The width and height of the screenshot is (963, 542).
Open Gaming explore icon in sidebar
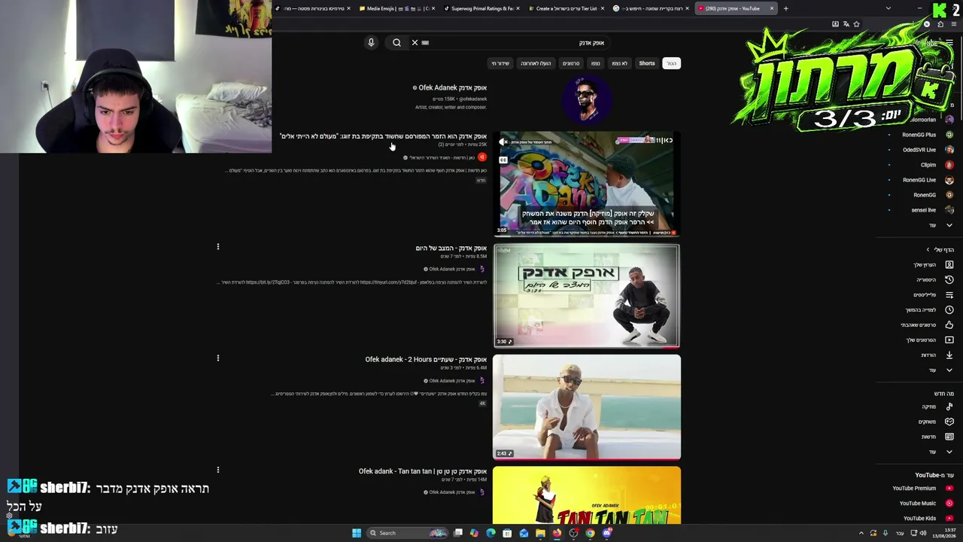(949, 422)
